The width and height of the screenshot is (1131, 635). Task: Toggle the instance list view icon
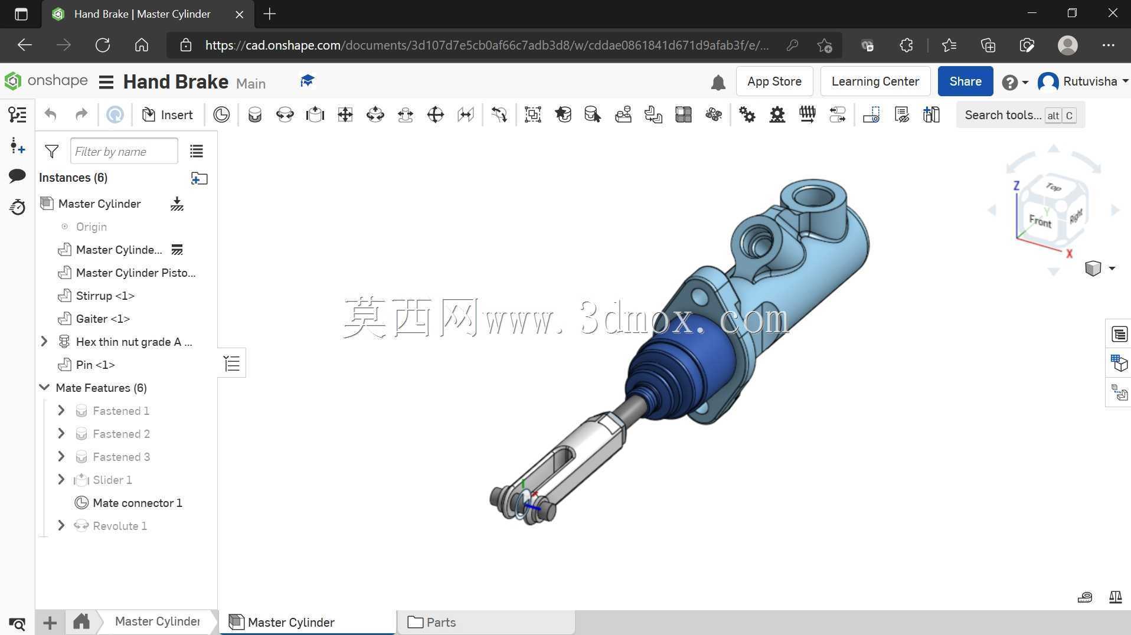click(197, 152)
